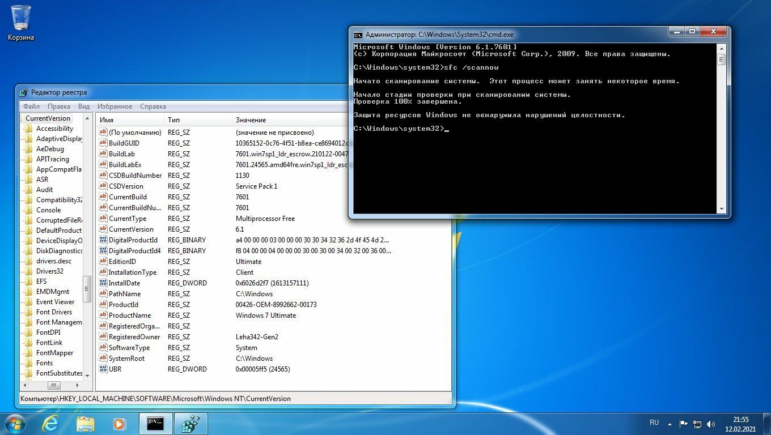Click the cmd window scroll down arrow
The image size is (771, 435).
(x=721, y=209)
